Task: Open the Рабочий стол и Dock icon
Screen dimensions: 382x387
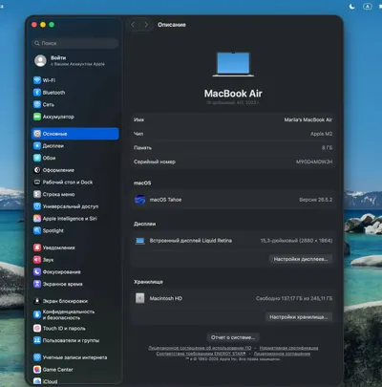Action: [x=37, y=183]
